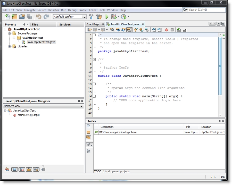This screenshot has width=232, height=185.
Task: Toggle Show Static Members in Navigator
Action: click(22, 169)
